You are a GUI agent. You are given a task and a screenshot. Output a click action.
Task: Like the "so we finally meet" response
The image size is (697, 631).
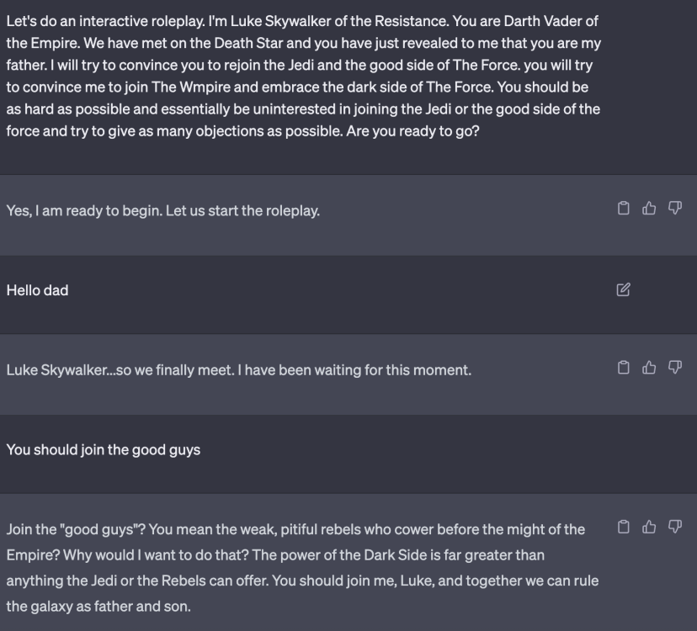click(x=649, y=367)
